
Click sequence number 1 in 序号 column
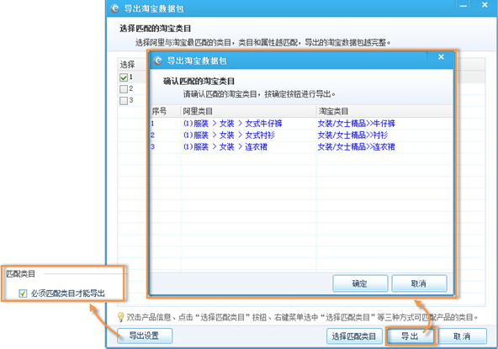point(152,124)
